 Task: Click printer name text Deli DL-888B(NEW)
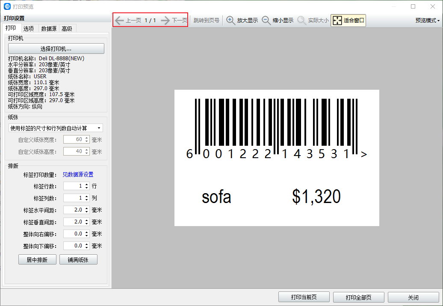point(62,59)
